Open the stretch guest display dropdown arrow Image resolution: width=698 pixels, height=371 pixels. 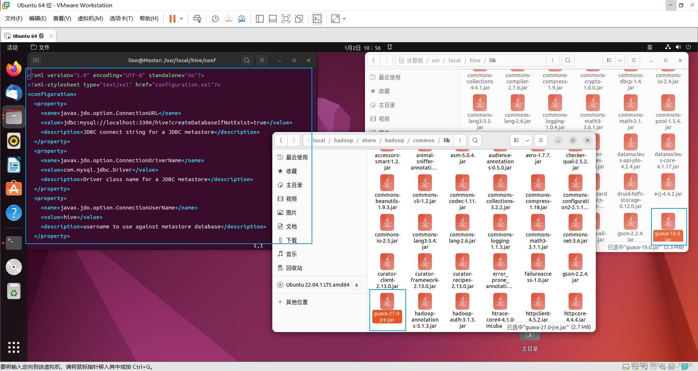click(x=344, y=19)
